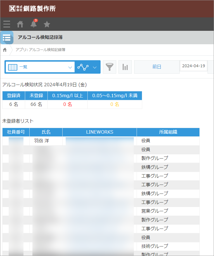Click the 所属組織 column header
This screenshot has width=214, height=256.
[168, 132]
